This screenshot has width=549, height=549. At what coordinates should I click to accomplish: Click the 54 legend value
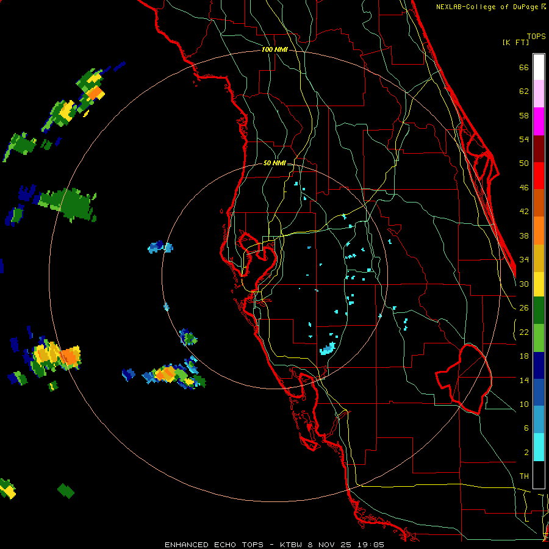(x=524, y=139)
